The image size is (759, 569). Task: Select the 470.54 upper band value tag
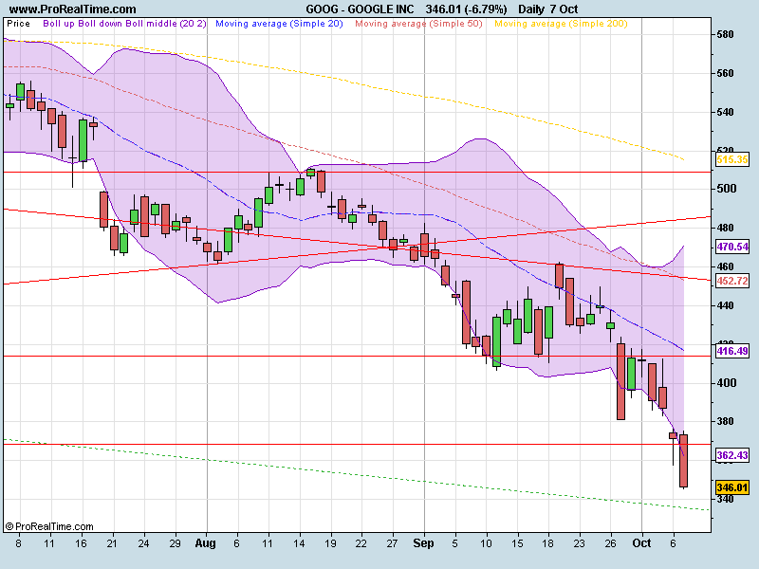[x=732, y=247]
